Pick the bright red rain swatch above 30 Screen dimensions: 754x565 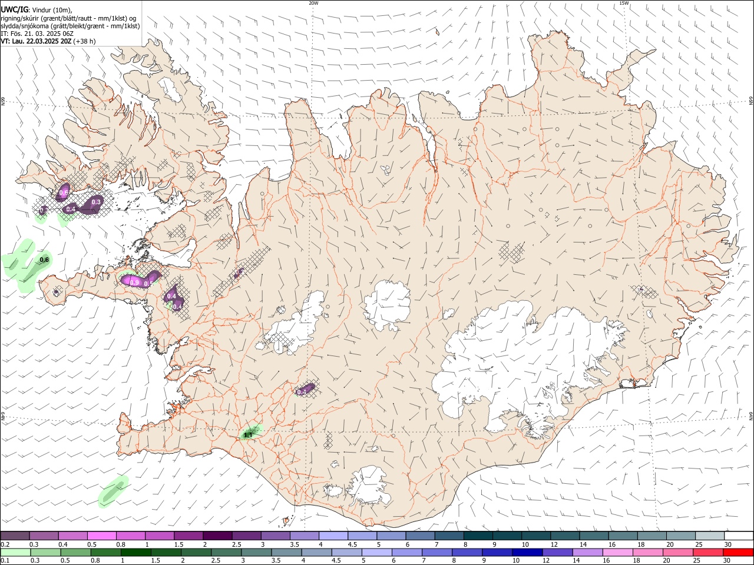pyautogui.click(x=738, y=552)
